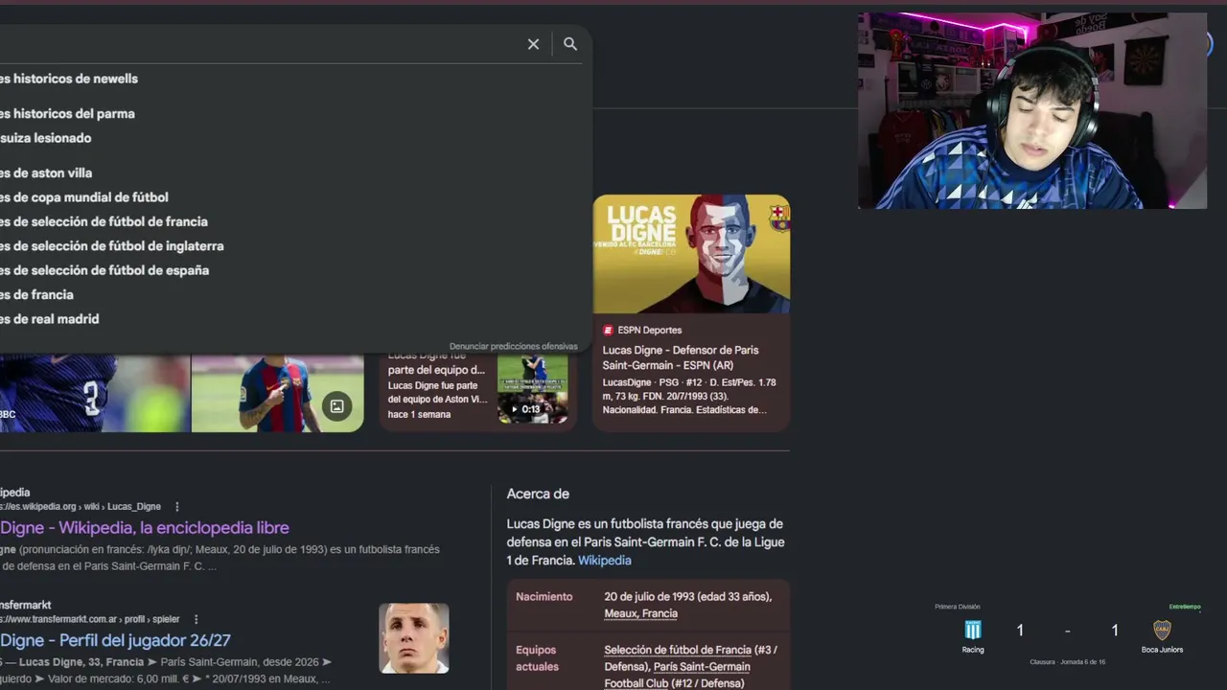This screenshot has height=690, width=1227.
Task: Follow the Wikipedia link in Acerca de
Action: tap(605, 561)
